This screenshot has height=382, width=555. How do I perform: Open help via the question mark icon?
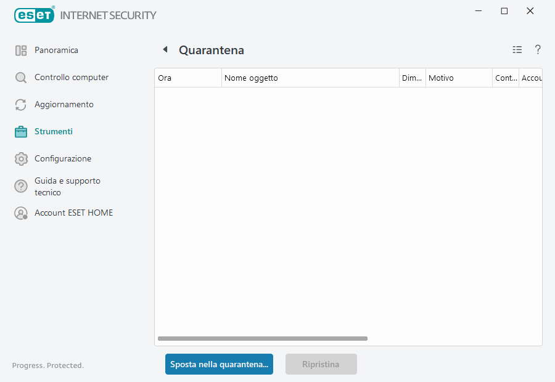538,50
